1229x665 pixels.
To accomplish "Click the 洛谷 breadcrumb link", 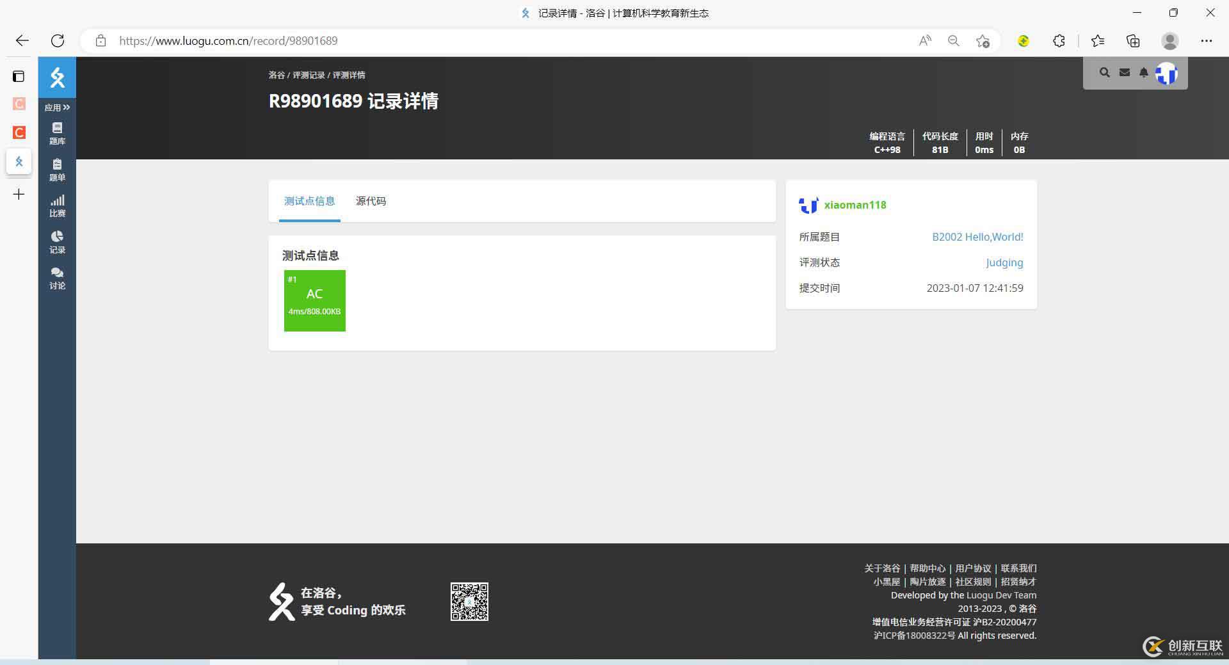I will (x=277, y=75).
